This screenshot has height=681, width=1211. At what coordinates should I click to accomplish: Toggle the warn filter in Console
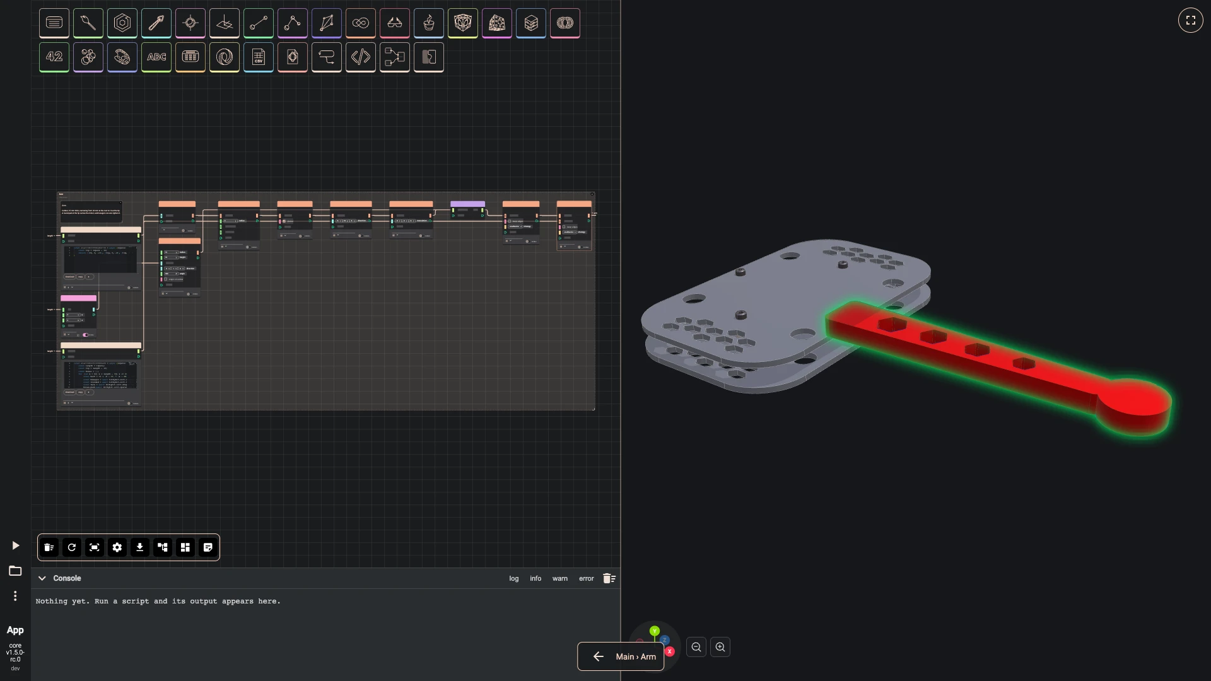tap(560, 578)
